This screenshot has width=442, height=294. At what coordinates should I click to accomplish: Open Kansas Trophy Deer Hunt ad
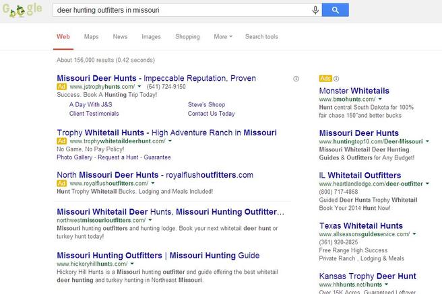(x=368, y=277)
